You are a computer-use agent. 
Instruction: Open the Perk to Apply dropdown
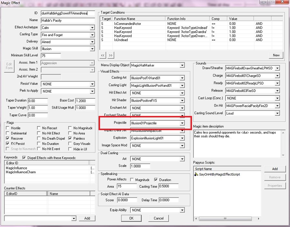[x=92, y=91]
